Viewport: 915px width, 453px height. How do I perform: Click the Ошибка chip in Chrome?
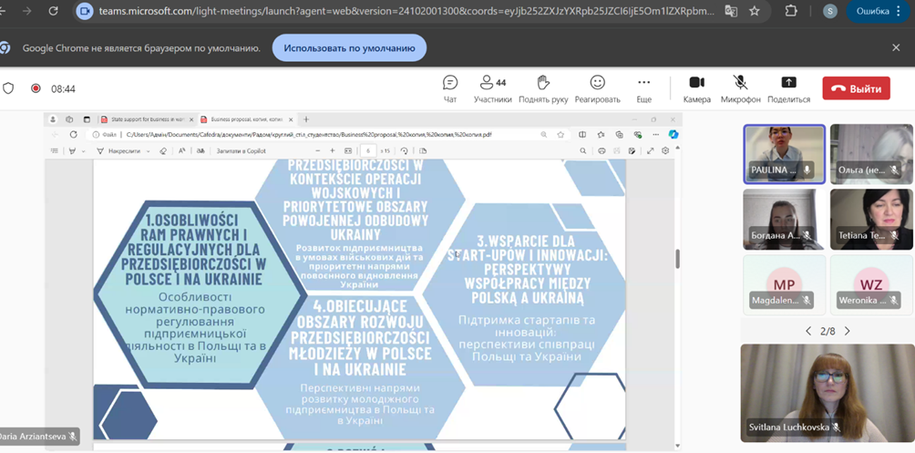click(x=879, y=11)
